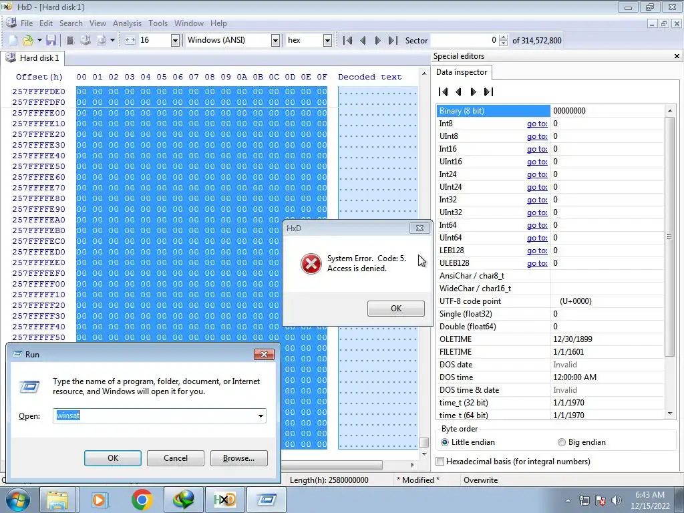This screenshot has height=513, width=684.
Task: Click Data inspector next-byte arrow
Action: (x=474, y=92)
